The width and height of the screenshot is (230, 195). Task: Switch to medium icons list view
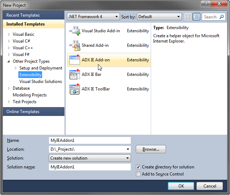(x=196, y=17)
